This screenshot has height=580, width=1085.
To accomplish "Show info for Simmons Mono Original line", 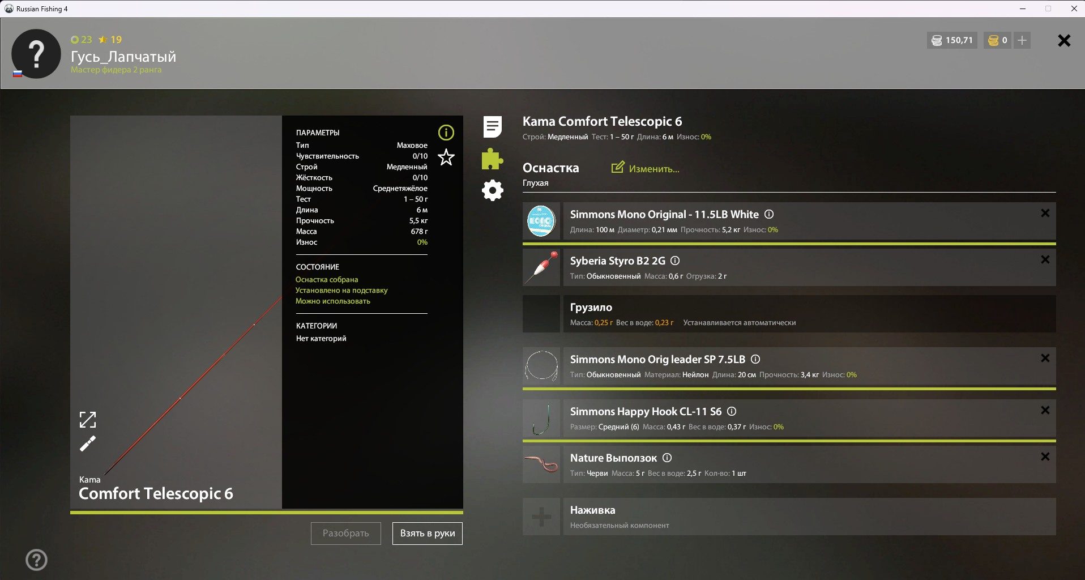I will point(769,214).
